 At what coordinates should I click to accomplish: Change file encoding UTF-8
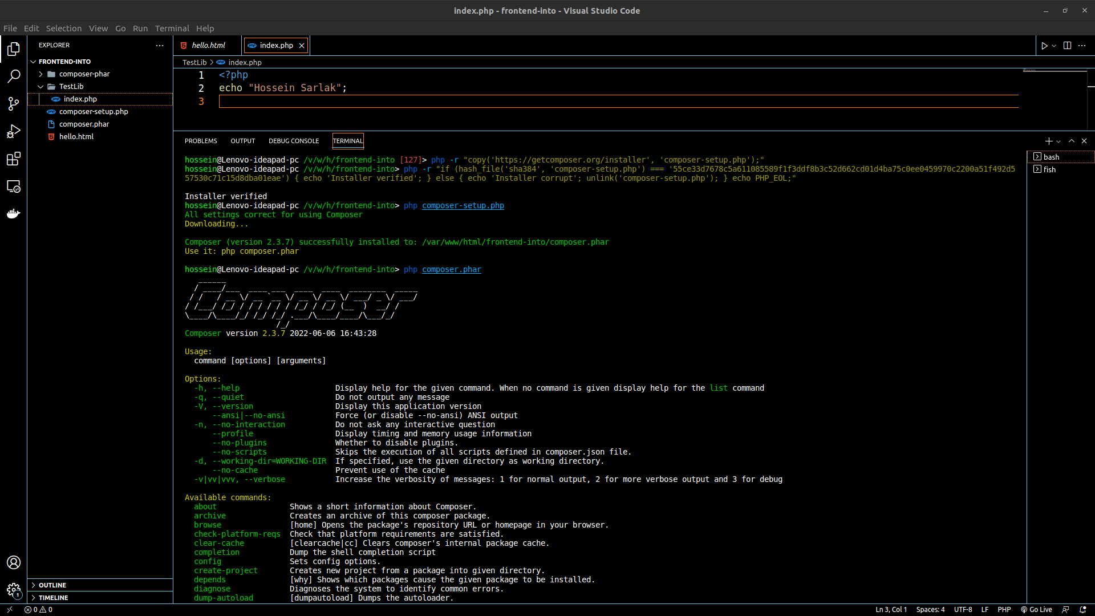963,610
